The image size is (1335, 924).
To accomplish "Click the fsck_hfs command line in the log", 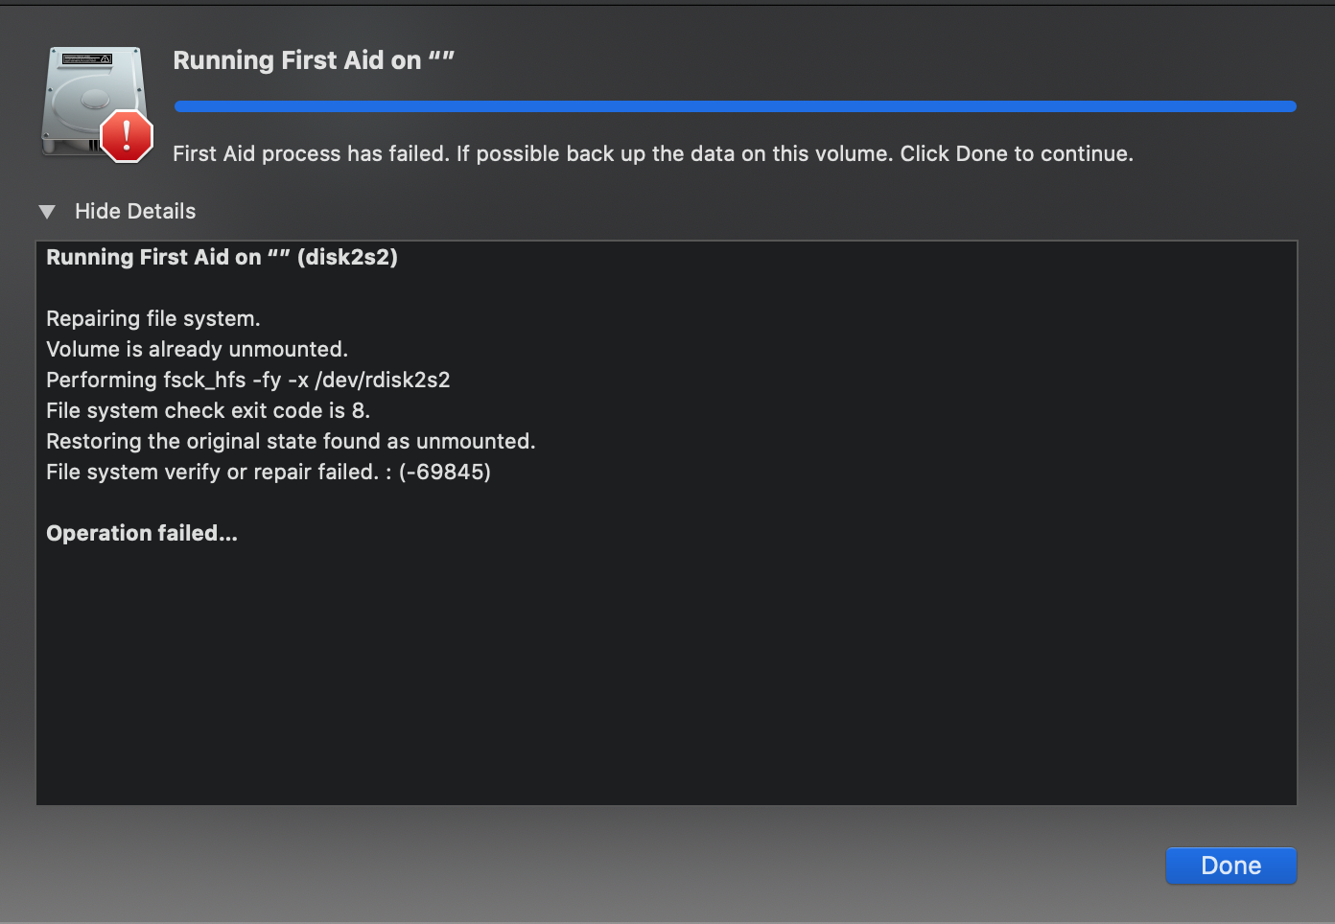I will (x=247, y=380).
